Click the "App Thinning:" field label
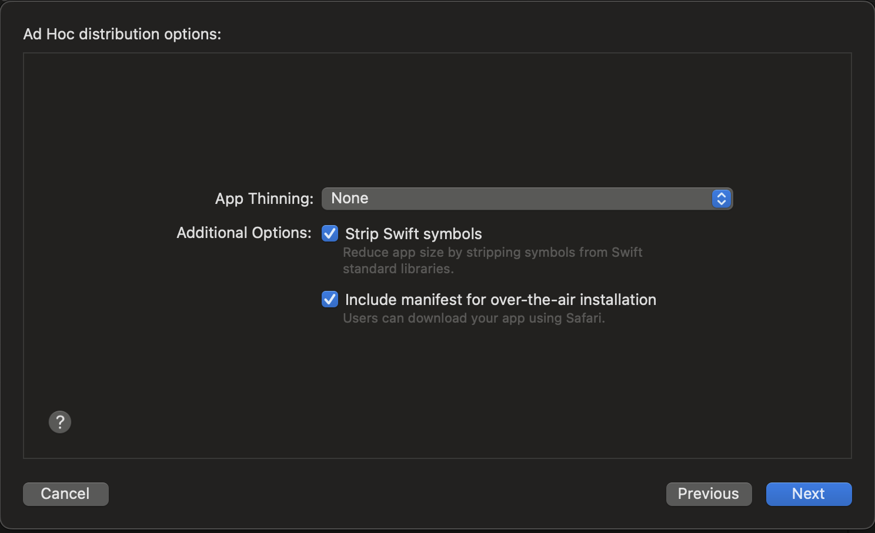This screenshot has width=875, height=533. [264, 199]
